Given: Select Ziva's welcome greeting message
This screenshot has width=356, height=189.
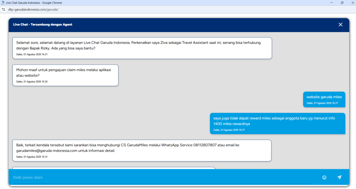Looking at the screenshot, I should pyautogui.click(x=142, y=48).
